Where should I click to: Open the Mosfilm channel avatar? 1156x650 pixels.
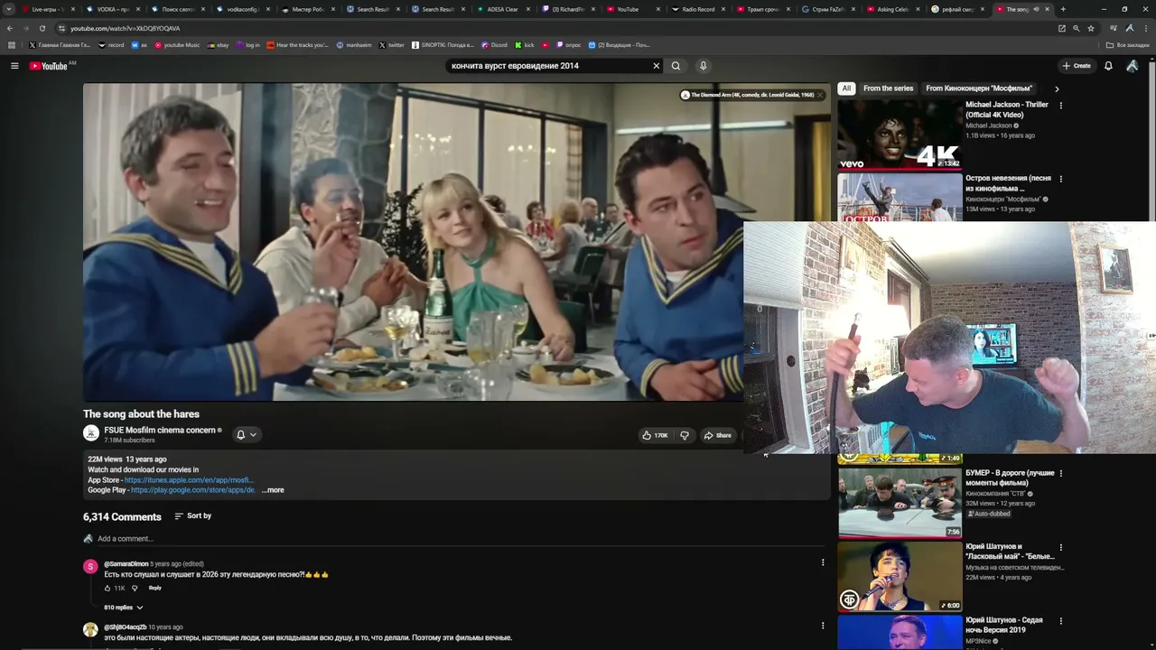pyautogui.click(x=91, y=434)
